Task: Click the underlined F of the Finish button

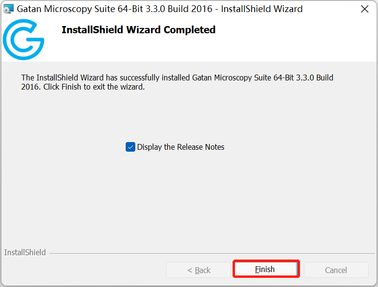Action: point(257,269)
